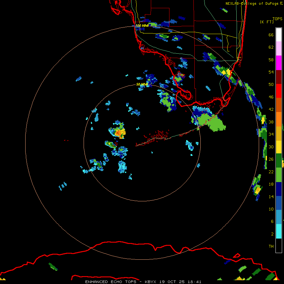Click the light pink legend swatch
284x284 pixels.
(x=279, y=49)
